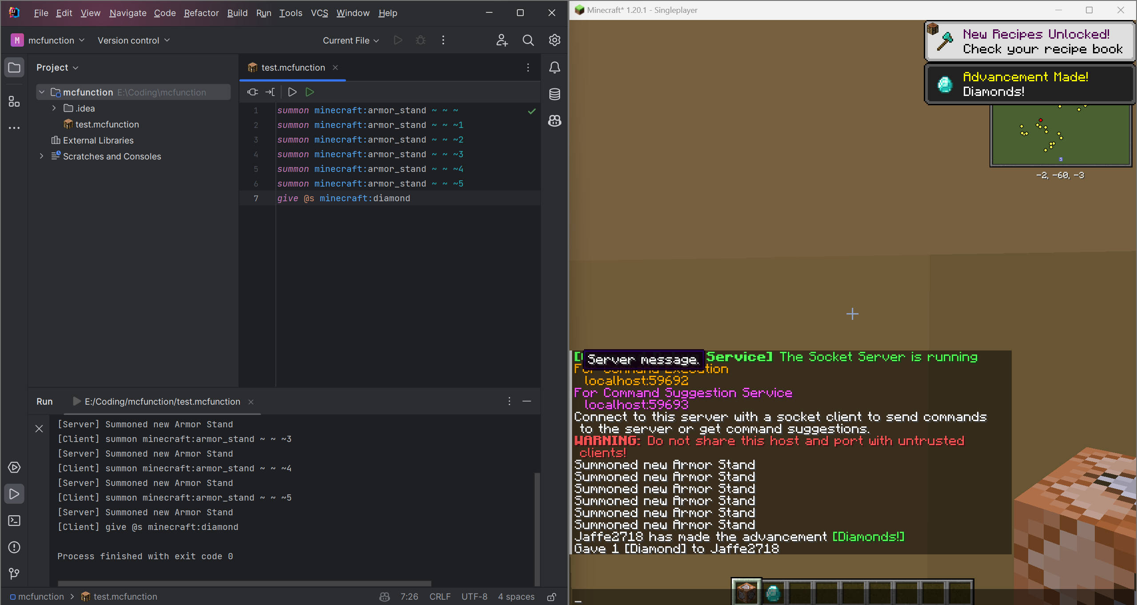Screen dimensions: 1137x605
Task: Expand Scratches and Consoles node
Action: pyautogui.click(x=42, y=156)
